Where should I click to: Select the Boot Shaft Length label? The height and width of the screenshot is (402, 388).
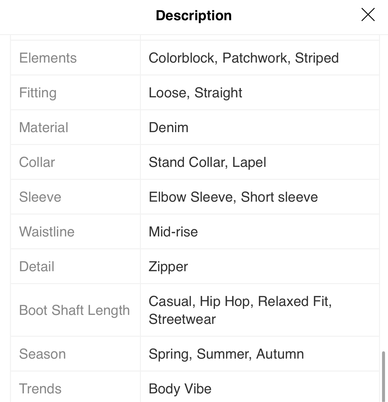[74, 310]
